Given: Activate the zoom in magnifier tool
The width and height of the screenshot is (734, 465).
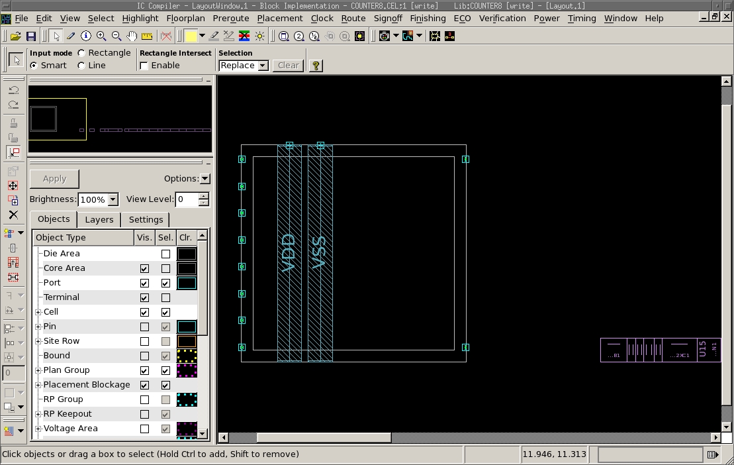Looking at the screenshot, I should (x=101, y=36).
